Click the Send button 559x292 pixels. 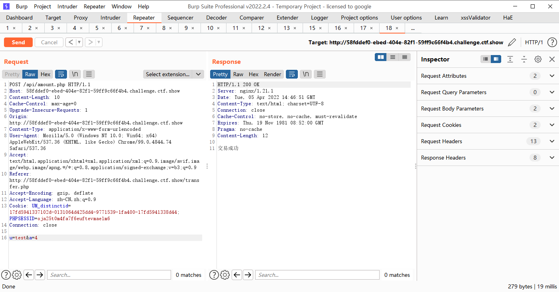coord(18,42)
